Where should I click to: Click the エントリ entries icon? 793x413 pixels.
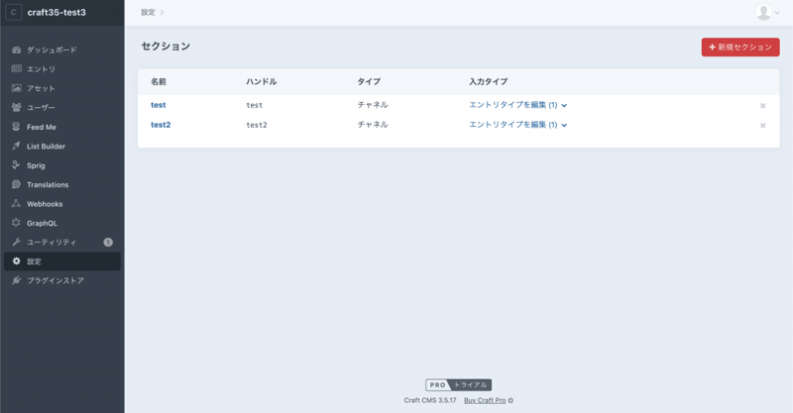click(17, 69)
